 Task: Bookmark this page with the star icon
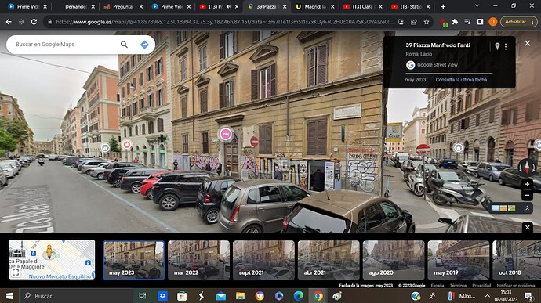(427, 22)
